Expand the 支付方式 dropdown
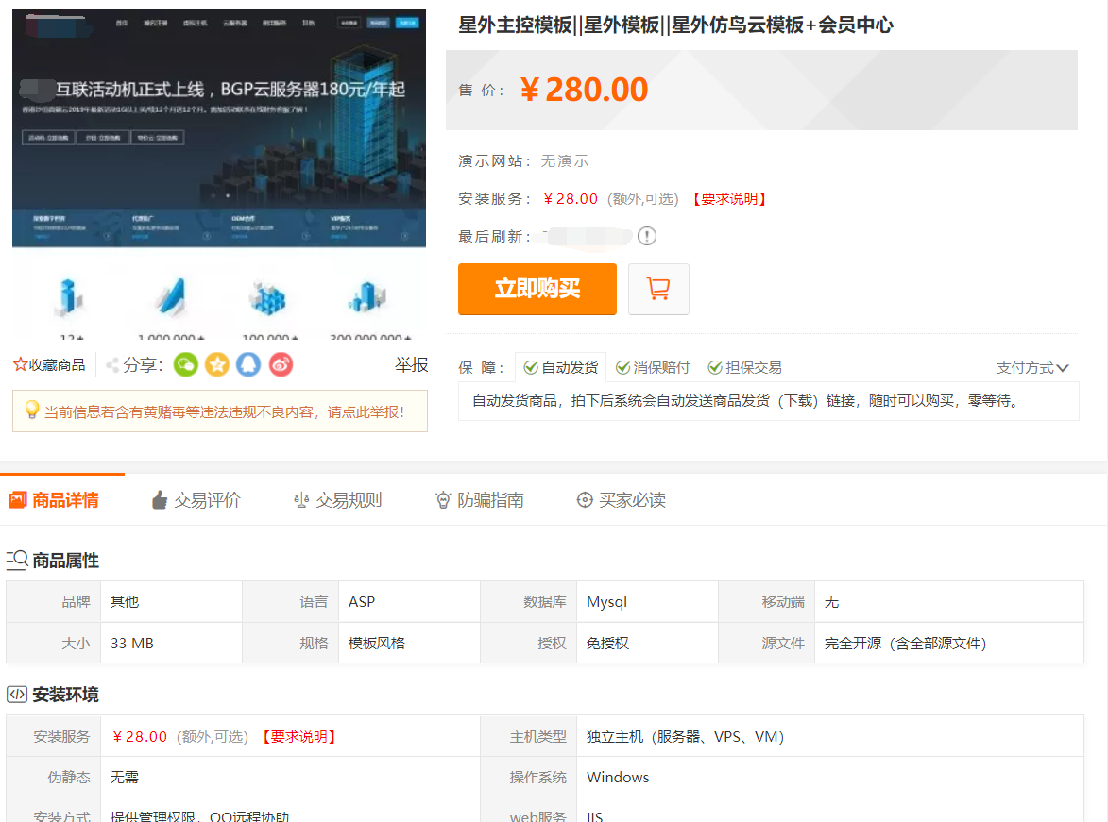 tap(1032, 368)
